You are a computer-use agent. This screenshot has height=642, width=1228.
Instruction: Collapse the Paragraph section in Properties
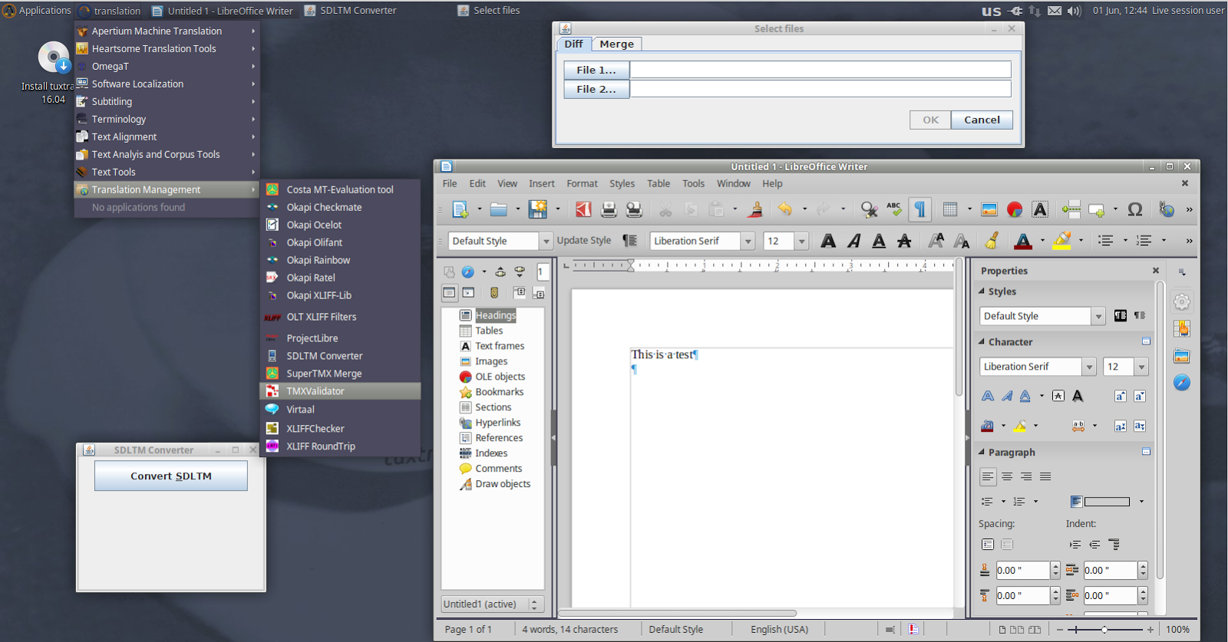982,453
